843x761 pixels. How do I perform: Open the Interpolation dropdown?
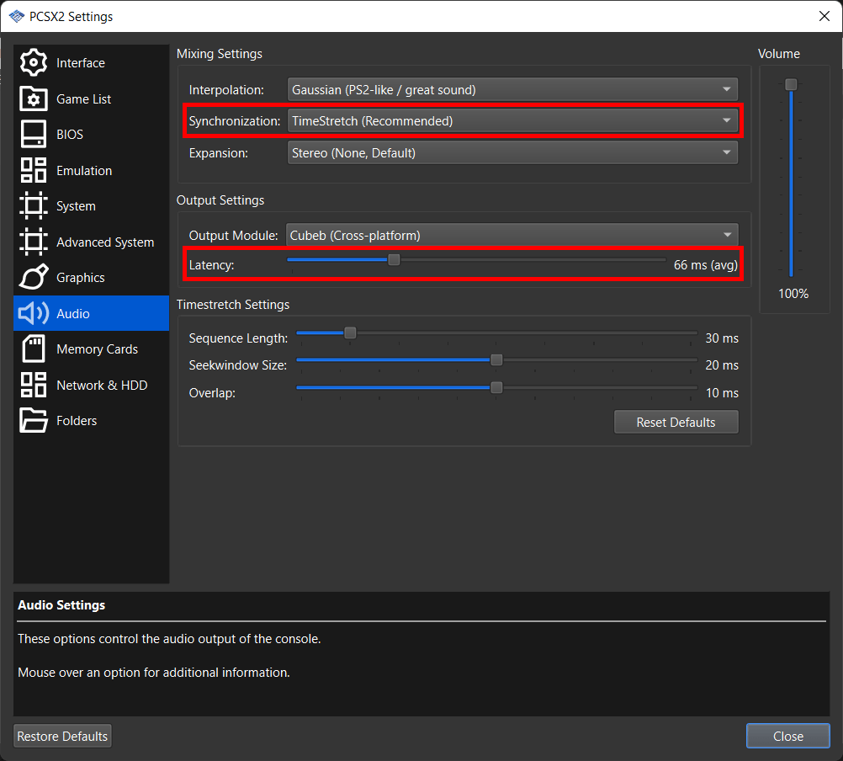pos(512,89)
